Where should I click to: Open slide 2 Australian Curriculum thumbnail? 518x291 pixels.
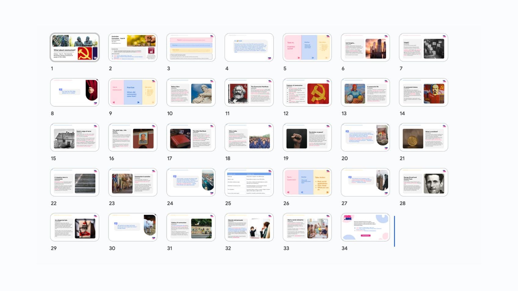133,48
